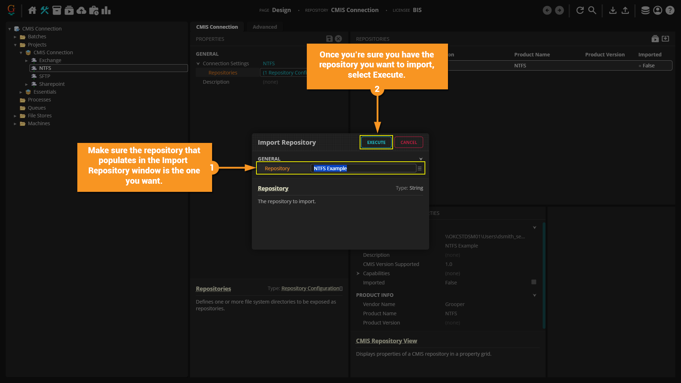Open the bar chart stats icon
This screenshot has height=383, width=681.
pyautogui.click(x=106, y=10)
